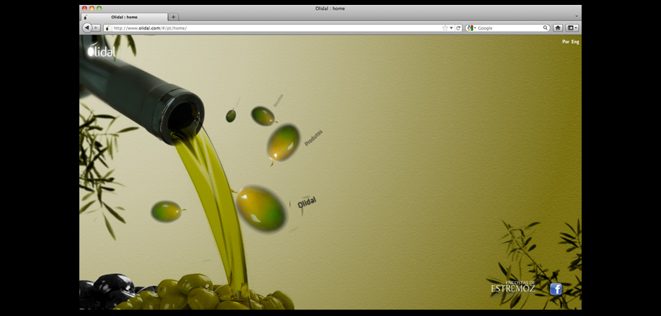Click the browser back button
Screen dimensions: 661x316
(x=87, y=28)
